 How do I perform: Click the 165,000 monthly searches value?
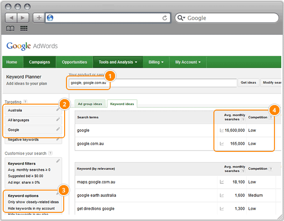coord(238,144)
